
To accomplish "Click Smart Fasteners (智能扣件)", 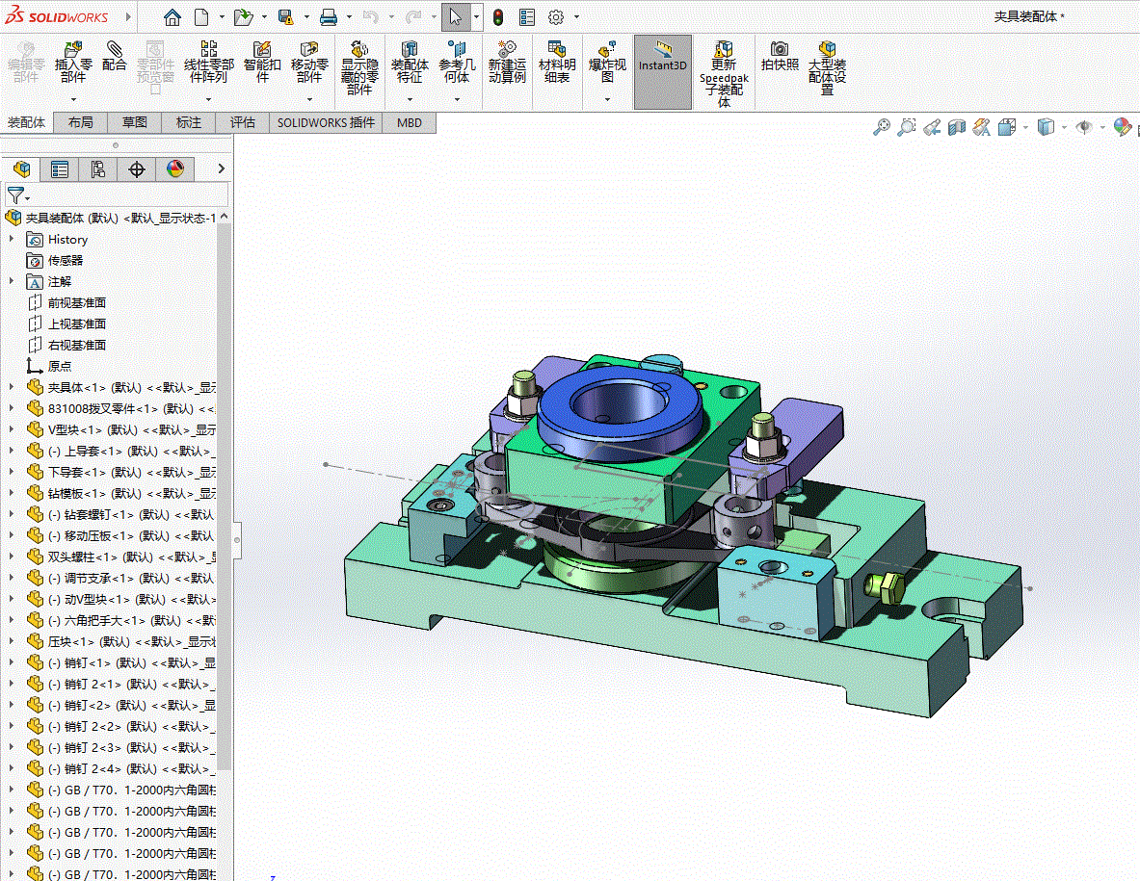I will click(x=262, y=64).
